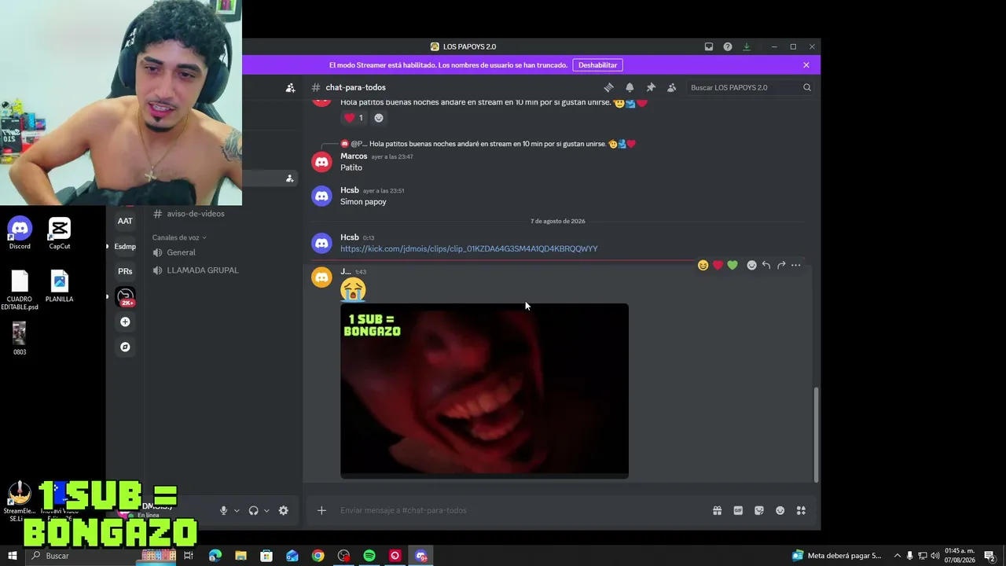Open notification settings bell icon
Screen dimensions: 1006x566
[x=630, y=87]
